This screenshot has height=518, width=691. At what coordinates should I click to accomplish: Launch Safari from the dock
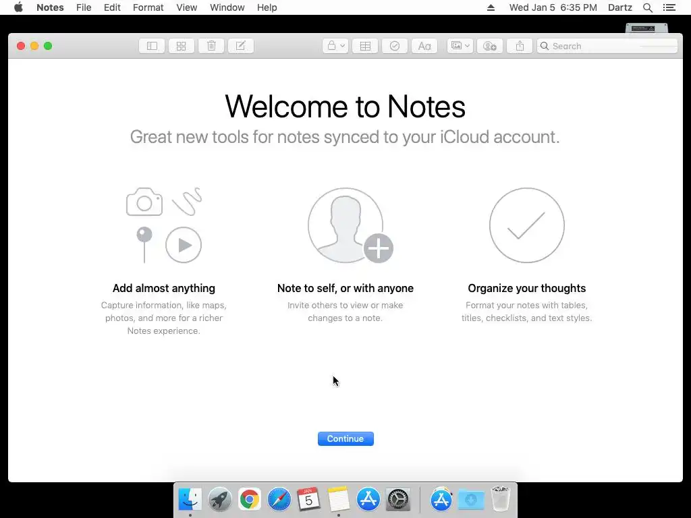(279, 500)
